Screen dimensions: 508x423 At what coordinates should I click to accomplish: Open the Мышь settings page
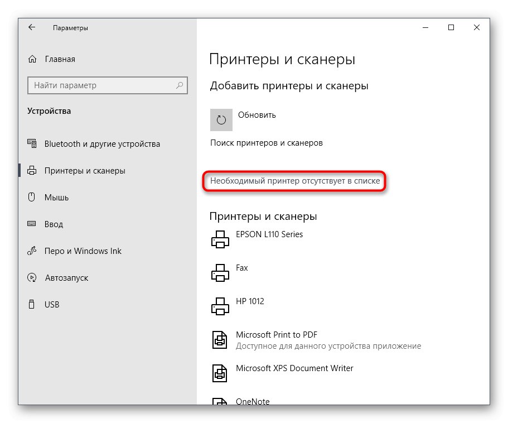coord(56,198)
